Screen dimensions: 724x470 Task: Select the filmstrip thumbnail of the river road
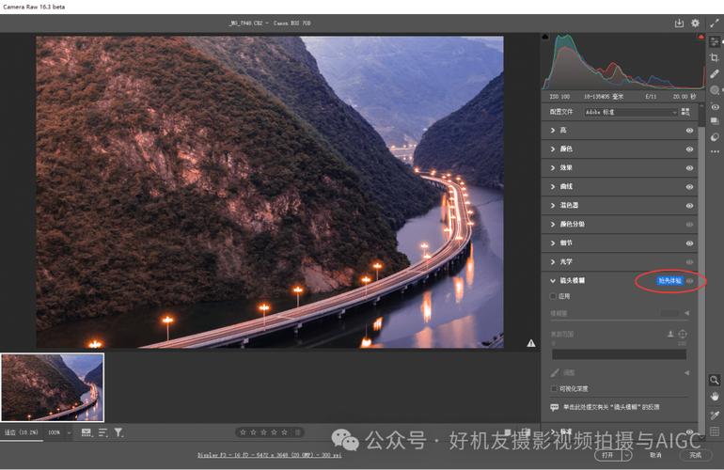(x=52, y=387)
